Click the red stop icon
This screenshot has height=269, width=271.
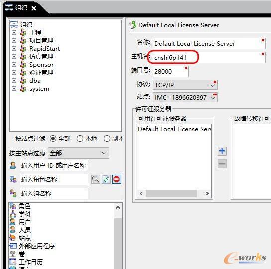coord(117,179)
